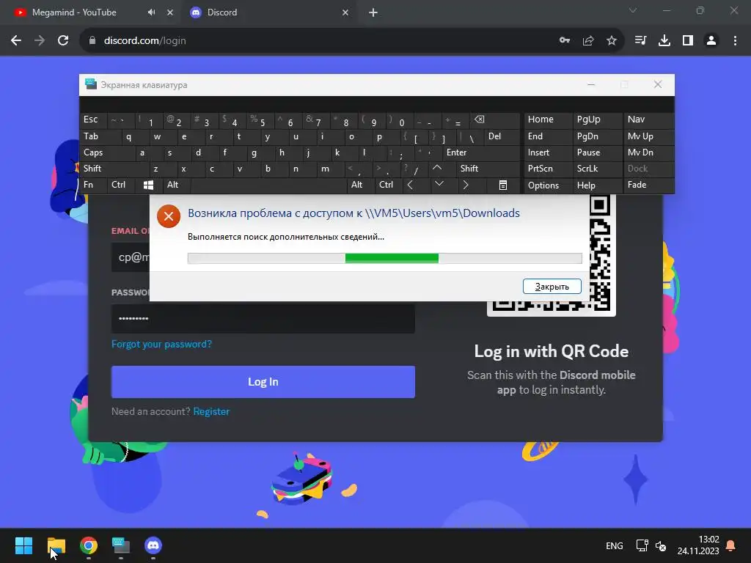This screenshot has width=751, height=563.
Task: Toggle Chrome side panel
Action: tap(688, 41)
